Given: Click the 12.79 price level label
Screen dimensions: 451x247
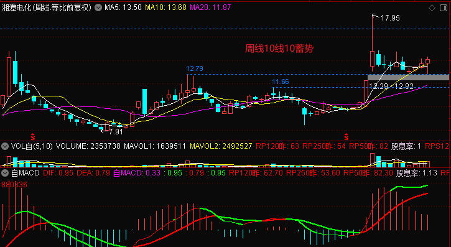Looking at the screenshot, I should click(x=195, y=68).
